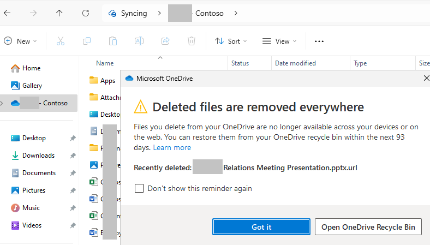Click the Copy icon in toolbar
The image size is (430, 245).
[87, 41]
